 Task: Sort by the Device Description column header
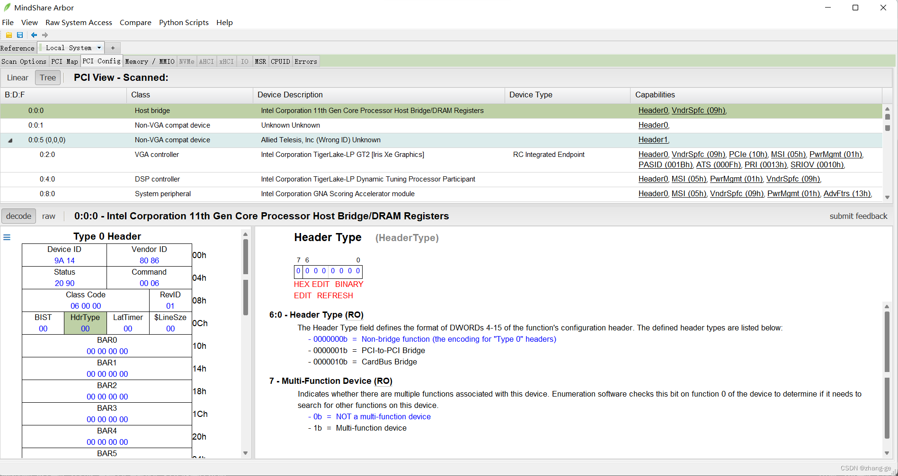click(379, 95)
